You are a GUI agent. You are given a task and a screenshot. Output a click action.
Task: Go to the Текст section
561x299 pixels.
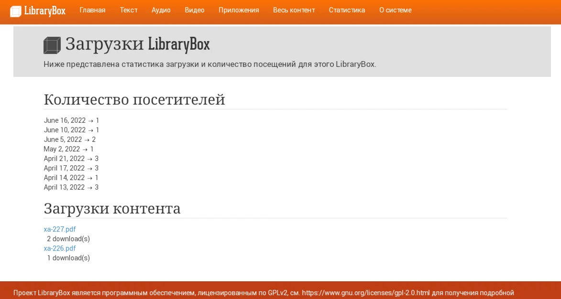[129, 10]
